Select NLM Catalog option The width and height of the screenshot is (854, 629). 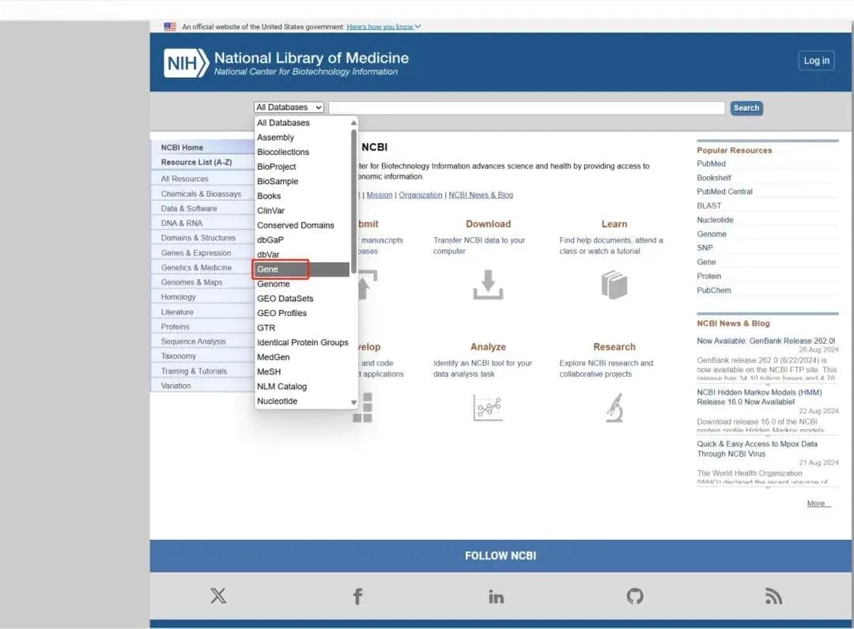[x=302, y=386]
